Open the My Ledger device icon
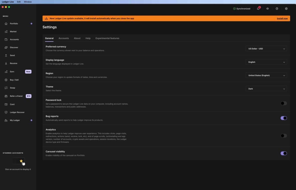The height and width of the screenshot is (190, 296). tap(6, 120)
